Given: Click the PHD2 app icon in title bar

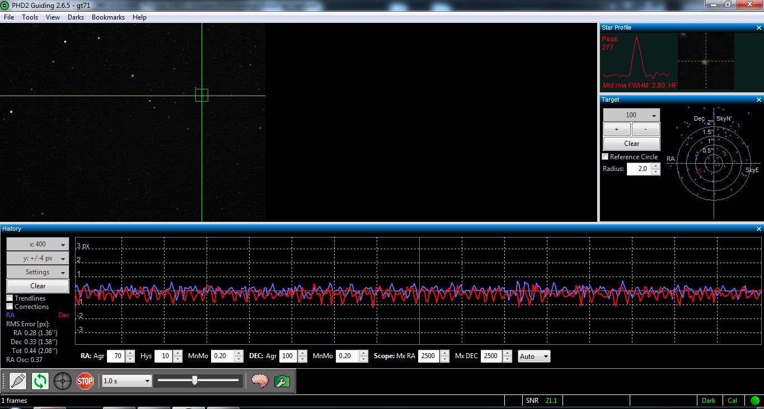Looking at the screenshot, I should tap(5, 6).
